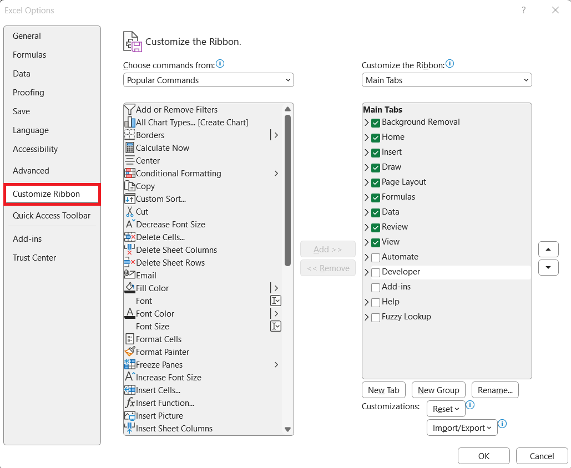The width and height of the screenshot is (571, 468).
Task: Click the help question mark in title bar
Action: (523, 10)
